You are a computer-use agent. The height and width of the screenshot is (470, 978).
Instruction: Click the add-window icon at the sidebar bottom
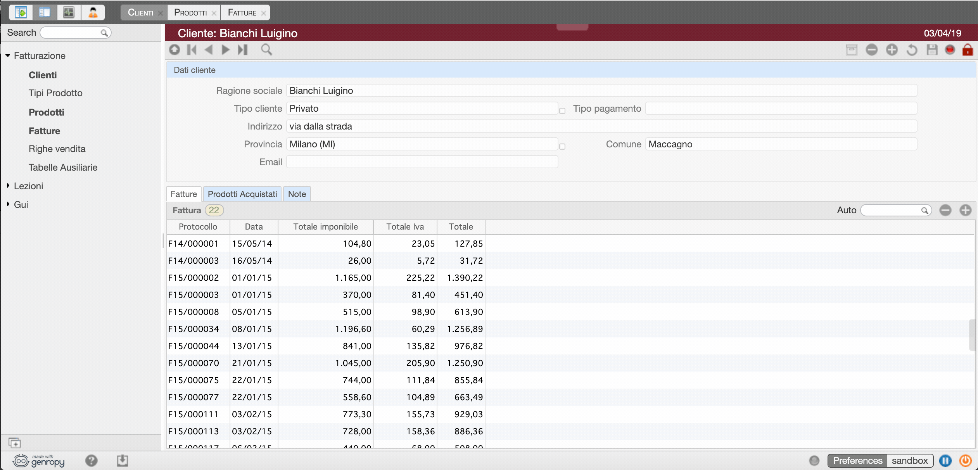(15, 442)
